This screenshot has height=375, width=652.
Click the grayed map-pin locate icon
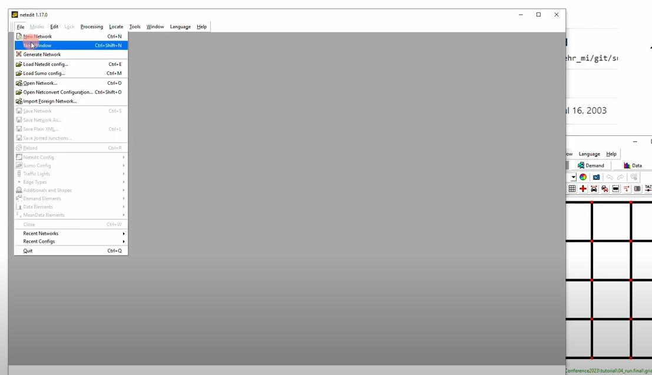pos(634,177)
